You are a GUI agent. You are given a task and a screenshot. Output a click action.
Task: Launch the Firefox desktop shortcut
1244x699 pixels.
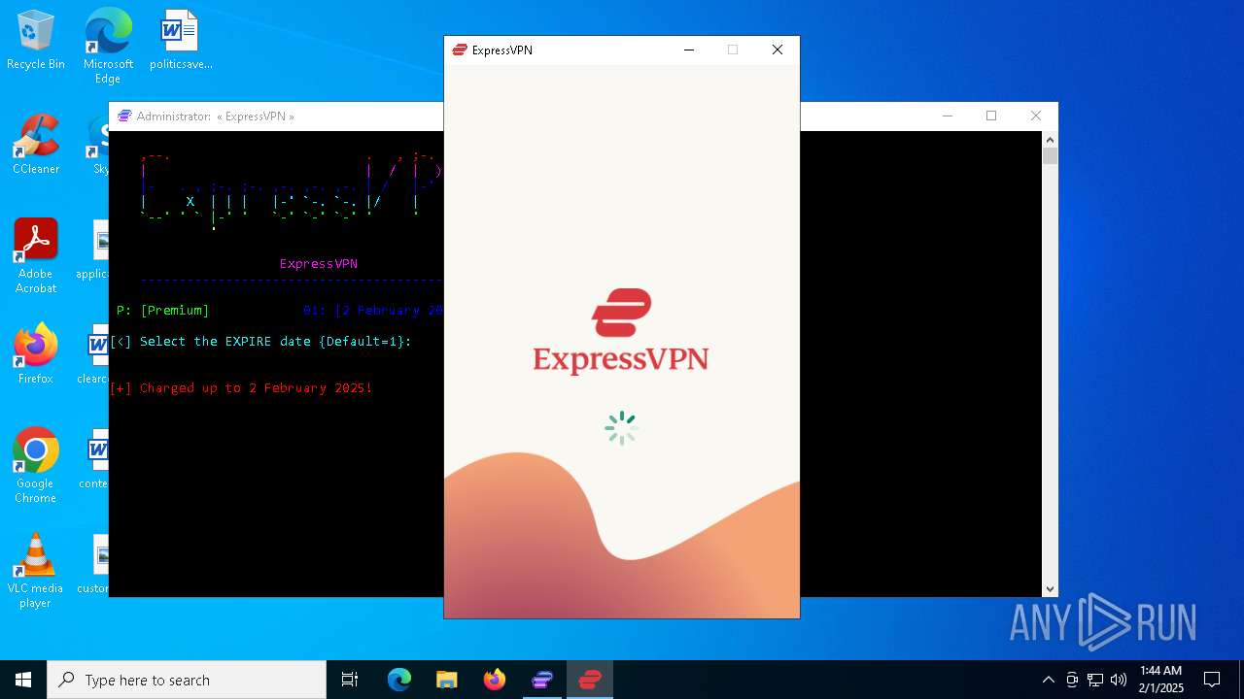(x=36, y=354)
